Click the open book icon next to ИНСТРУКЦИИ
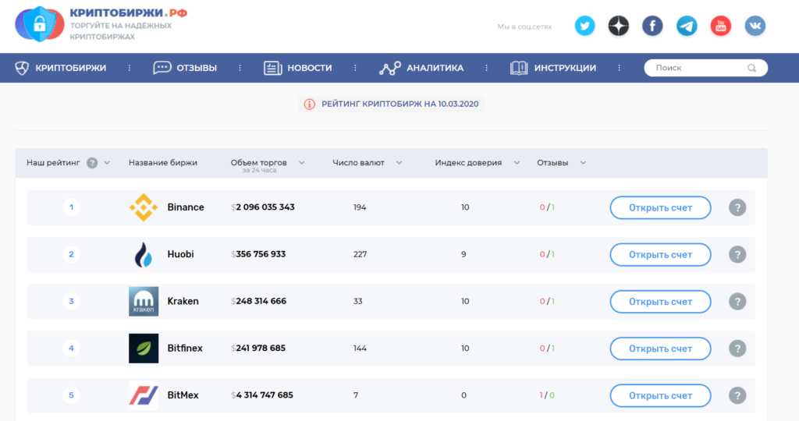The height and width of the screenshot is (421, 799). coord(519,68)
